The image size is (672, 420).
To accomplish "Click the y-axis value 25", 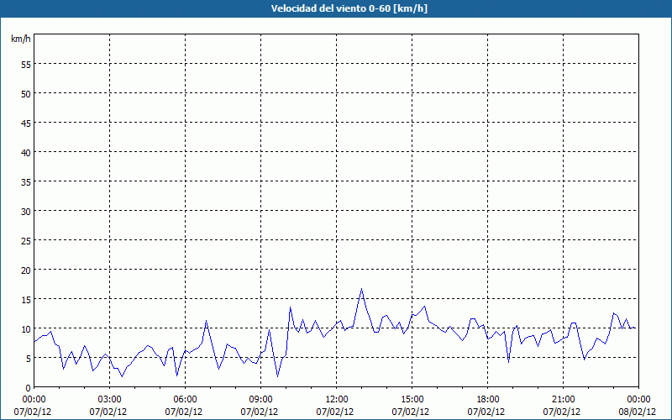I will [x=26, y=240].
